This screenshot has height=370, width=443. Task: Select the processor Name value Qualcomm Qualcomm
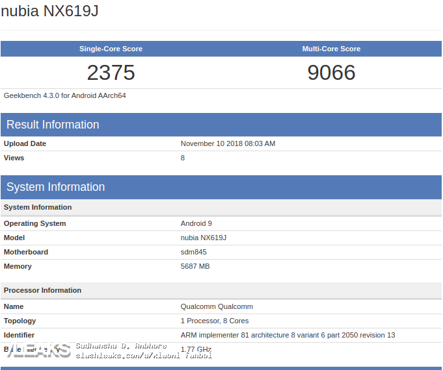tap(217, 306)
